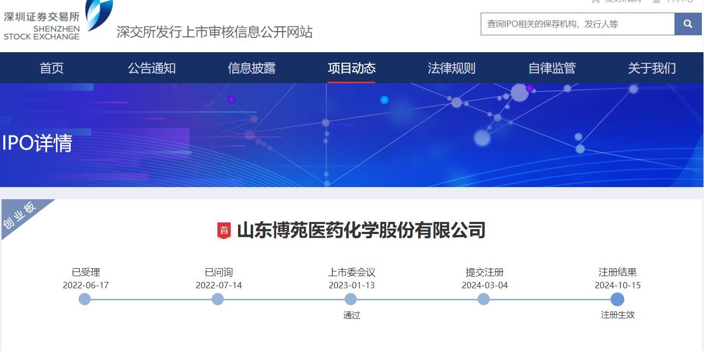
Task: Click the 注册生效 status text
Action: pyautogui.click(x=618, y=315)
